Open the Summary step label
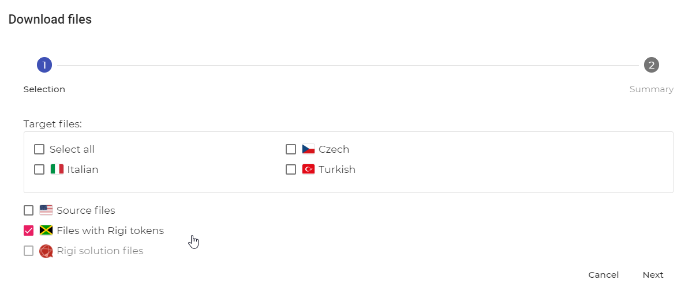Screen dimensions: 696x306 pyautogui.click(x=652, y=89)
